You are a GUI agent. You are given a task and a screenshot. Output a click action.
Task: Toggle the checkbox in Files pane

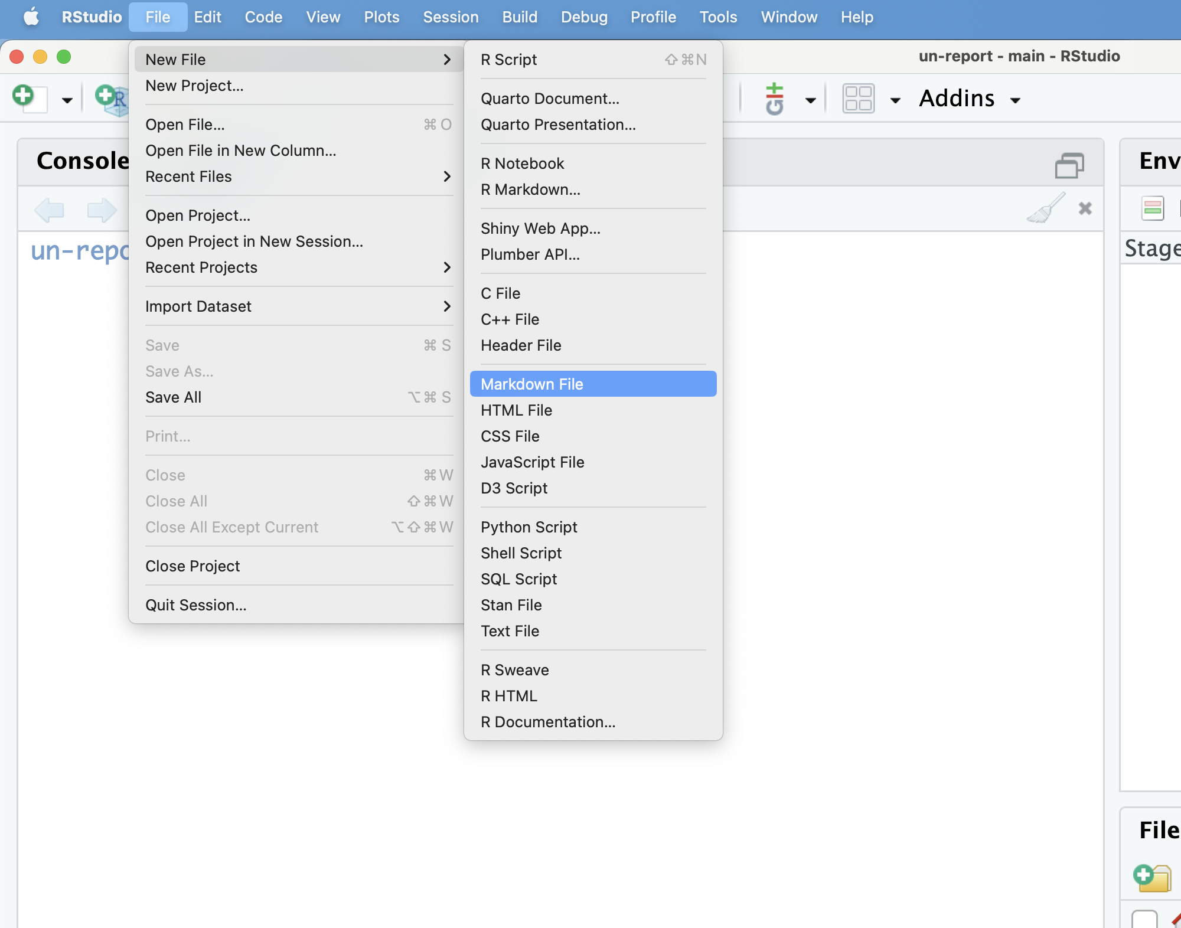click(1144, 919)
